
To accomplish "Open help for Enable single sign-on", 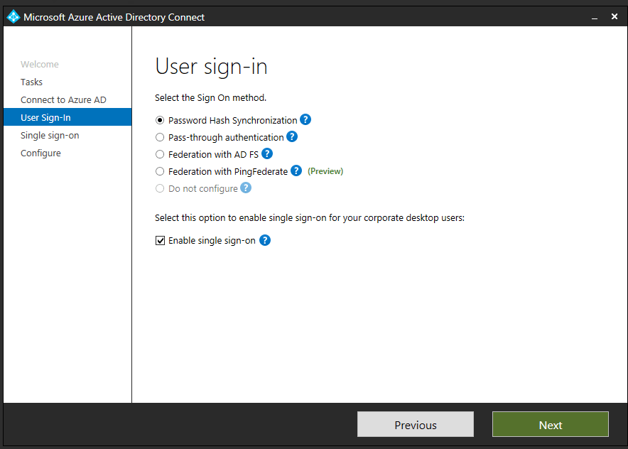I will (x=265, y=240).
